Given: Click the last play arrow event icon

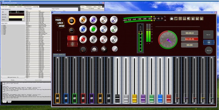Looking at the screenshot, I should 201,18.
